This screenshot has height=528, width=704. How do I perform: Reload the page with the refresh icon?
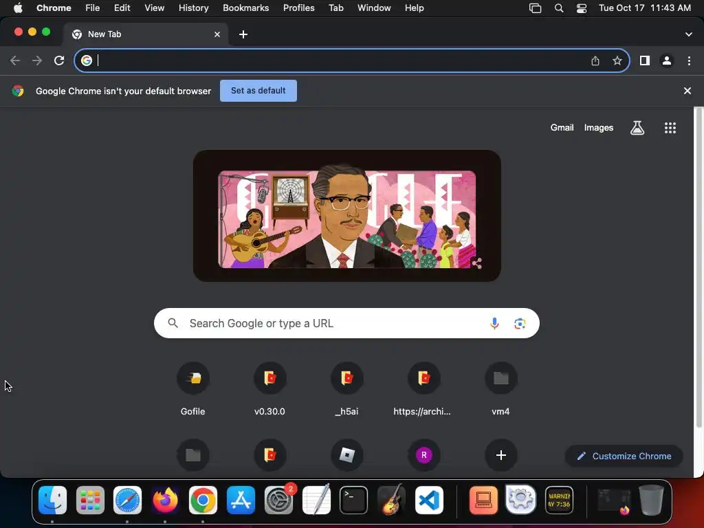tap(59, 60)
